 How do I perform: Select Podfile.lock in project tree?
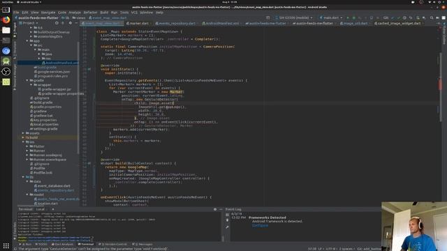tap(41, 172)
